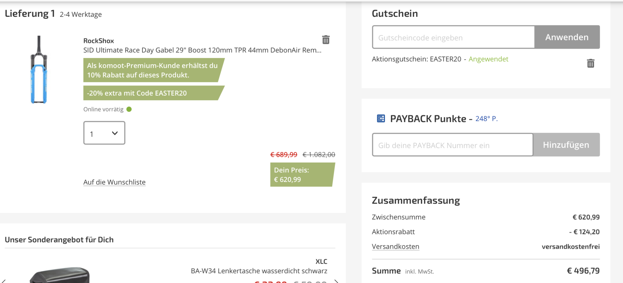Show next special offer with right arrow
Screen dimensions: 623x283
pyautogui.click(x=336, y=281)
